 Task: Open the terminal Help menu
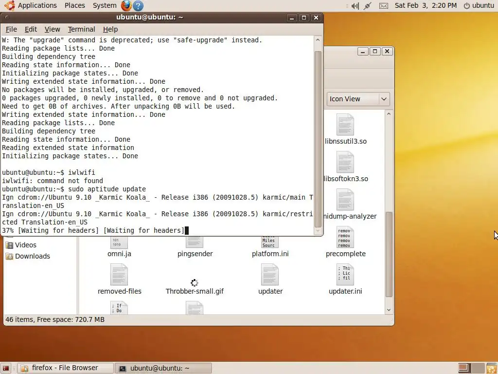pyautogui.click(x=110, y=29)
